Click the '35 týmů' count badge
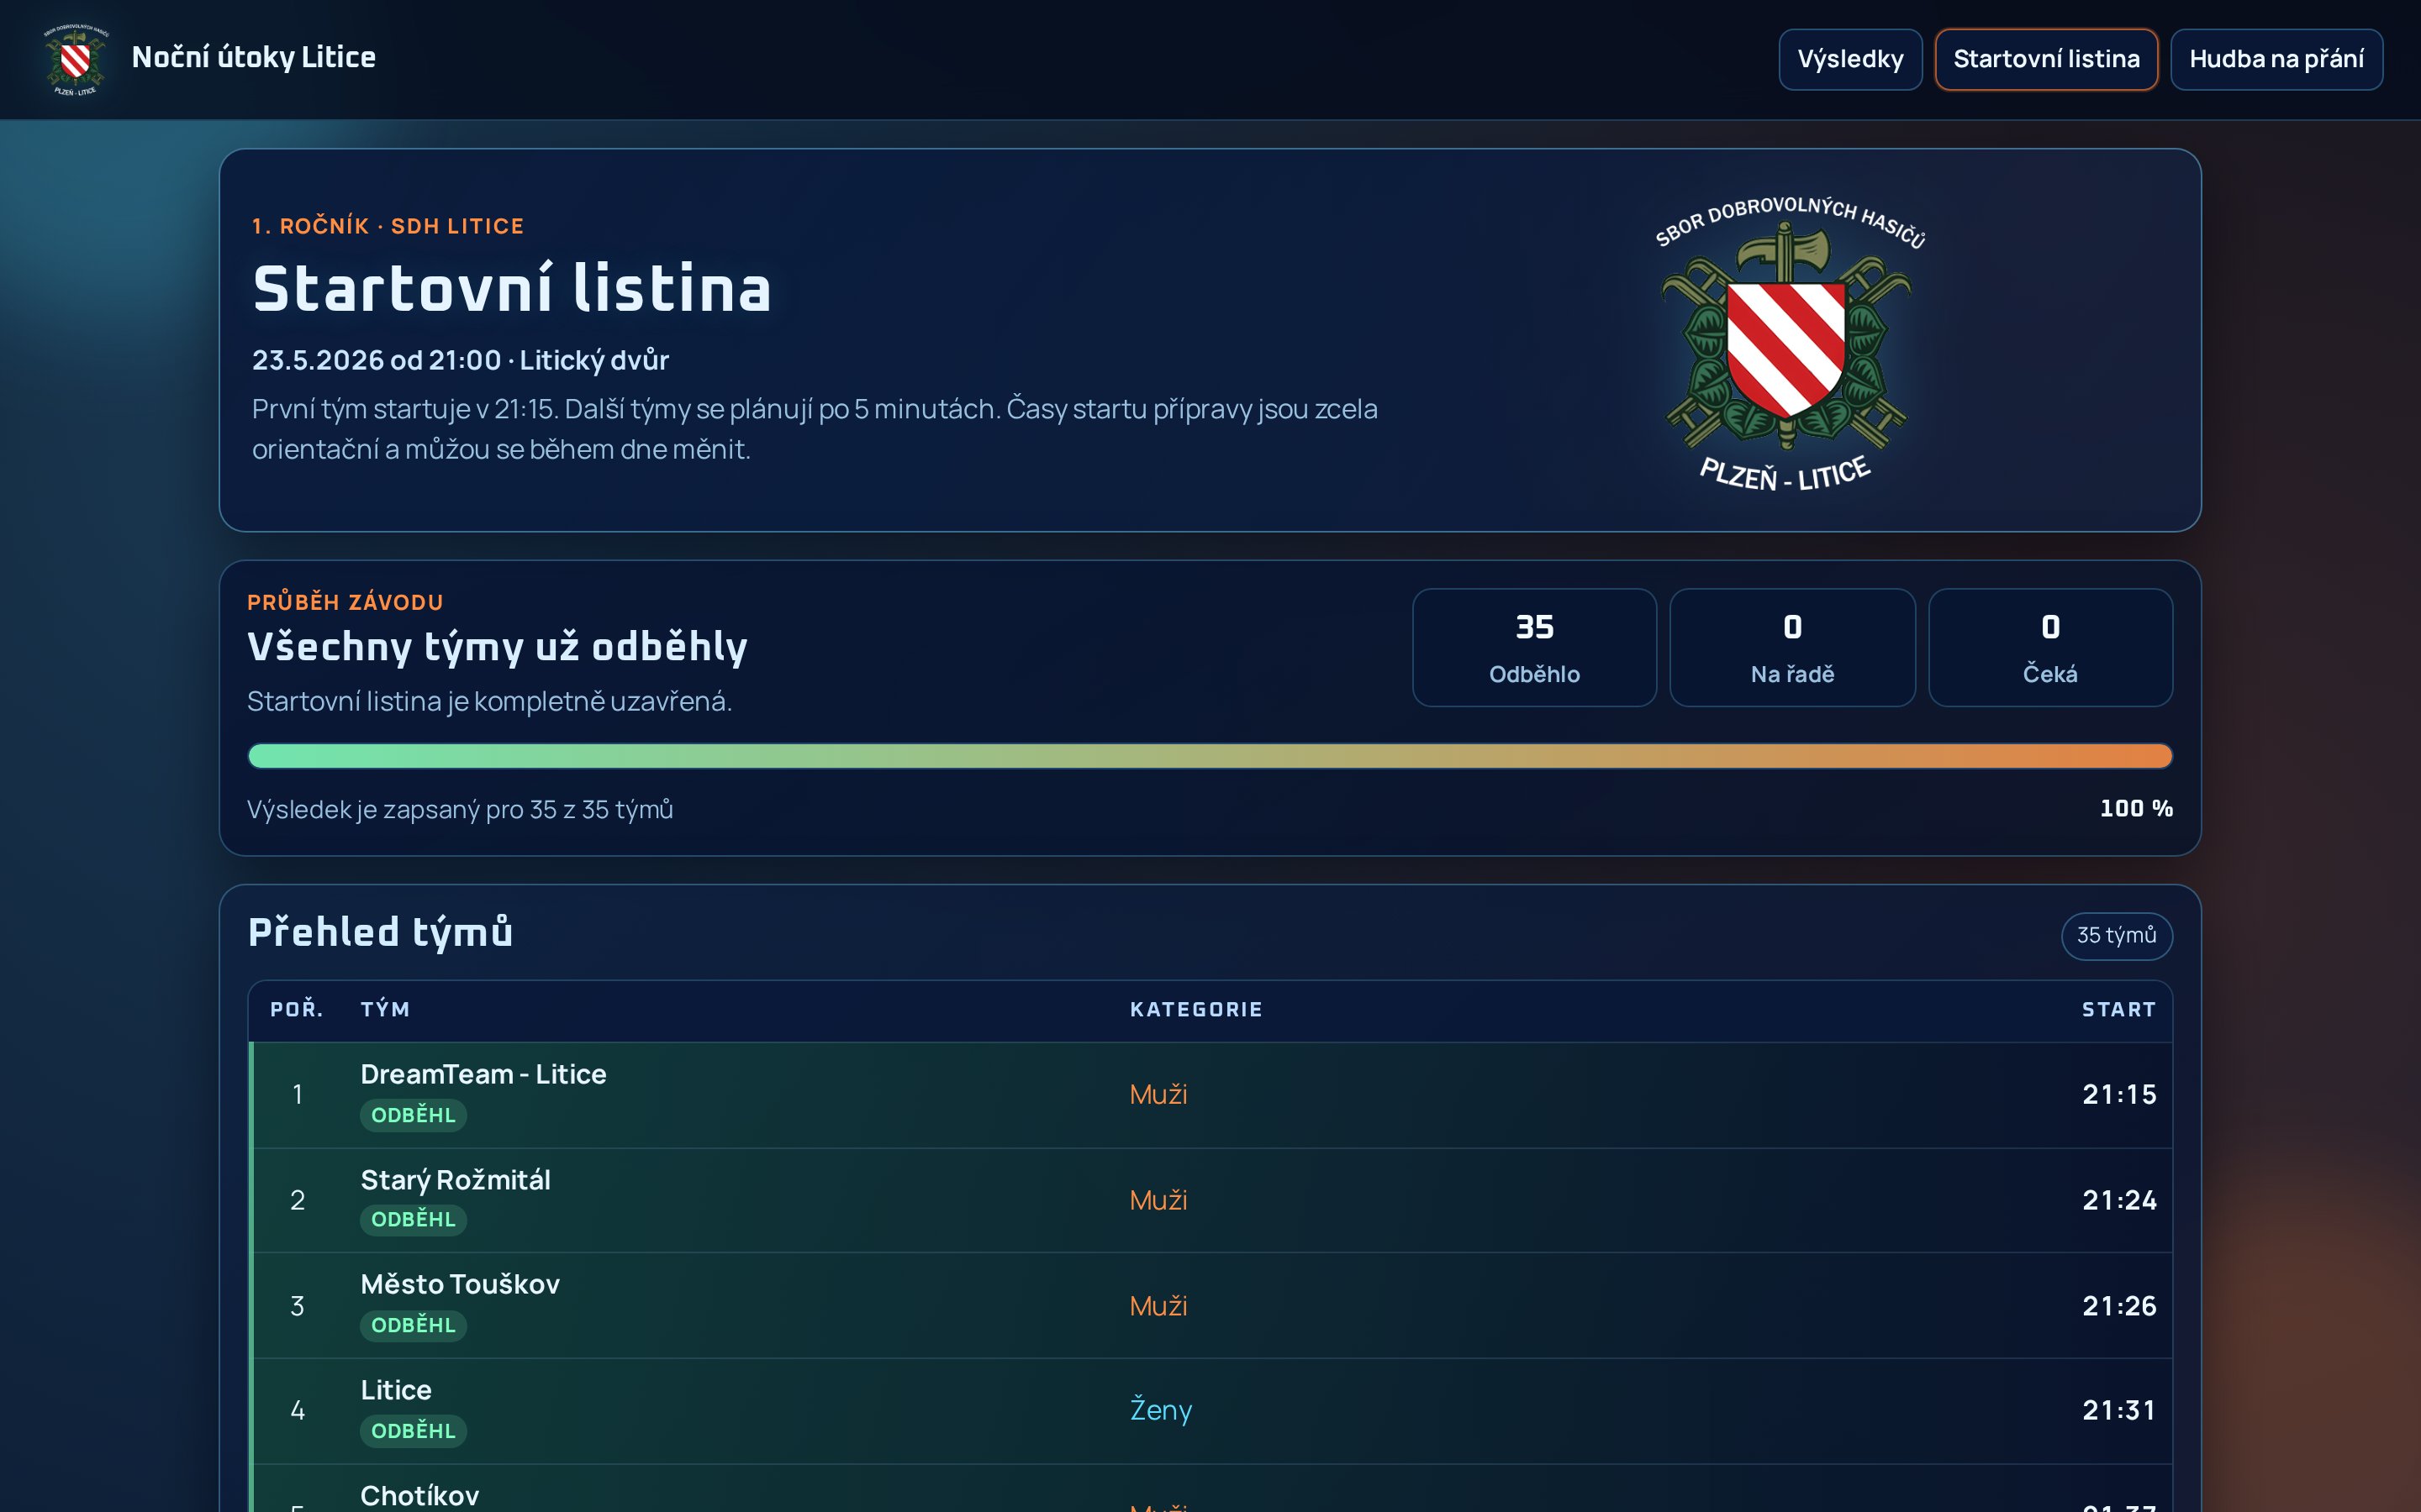Image resolution: width=2421 pixels, height=1512 pixels. (x=2117, y=936)
